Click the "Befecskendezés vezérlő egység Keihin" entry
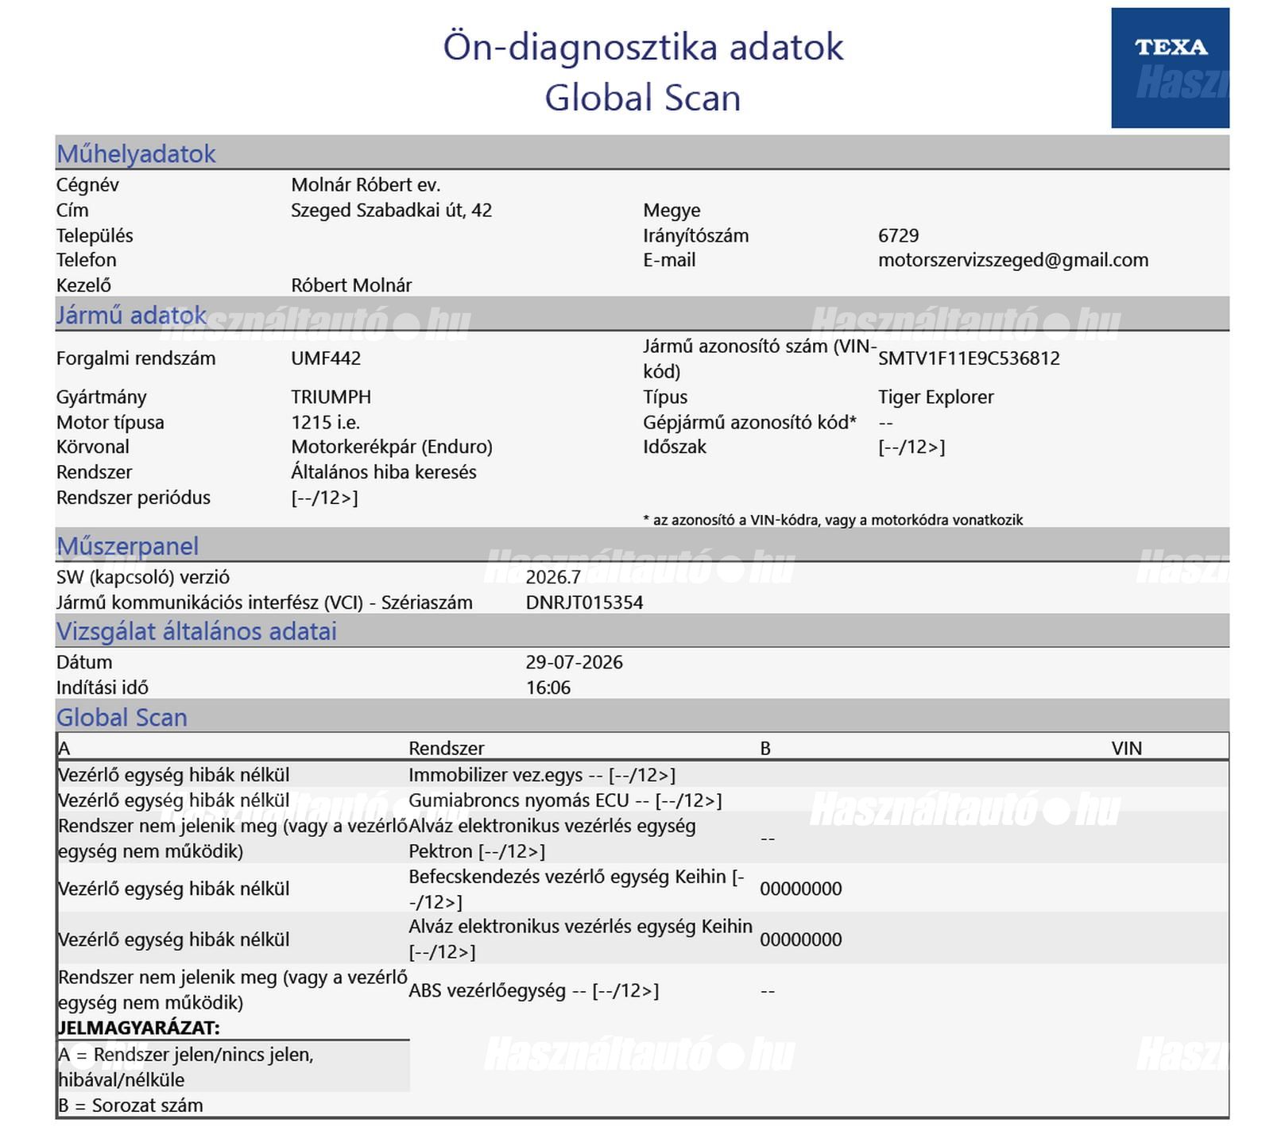 [x=576, y=889]
